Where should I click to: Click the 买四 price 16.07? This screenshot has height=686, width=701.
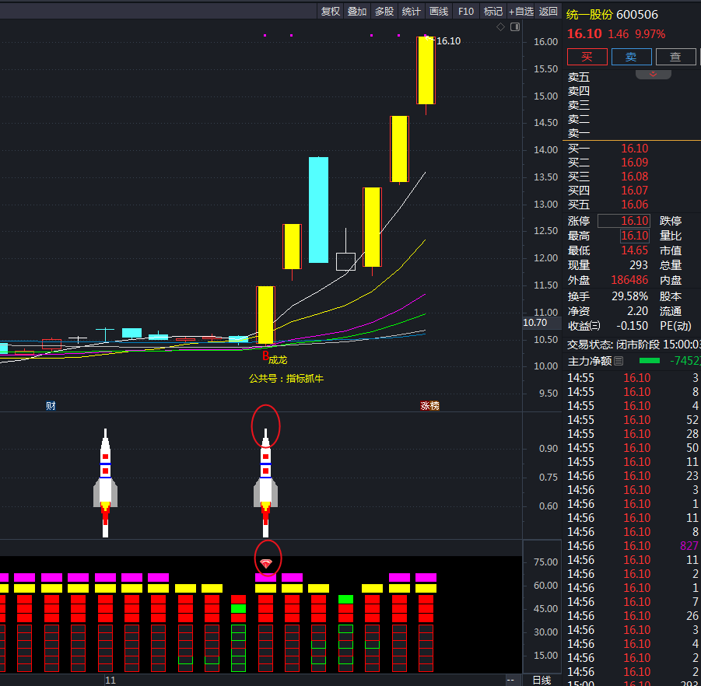(x=634, y=191)
